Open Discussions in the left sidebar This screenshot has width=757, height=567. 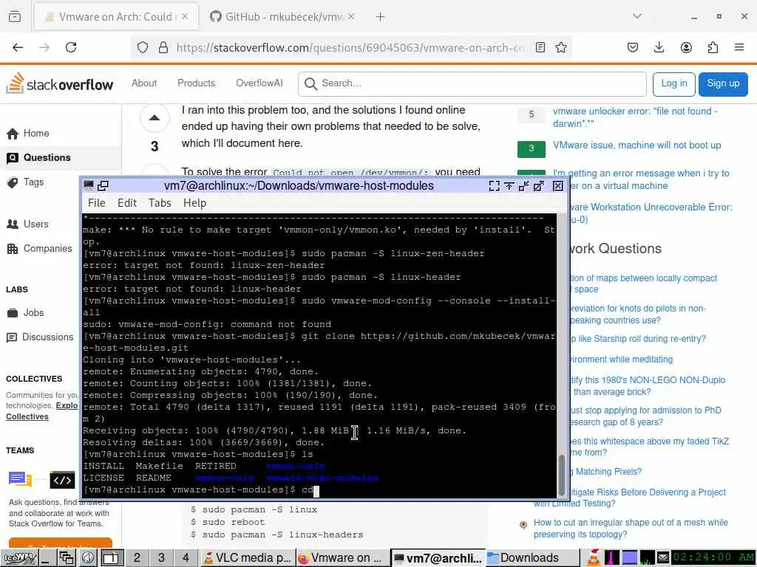pyautogui.click(x=40, y=337)
